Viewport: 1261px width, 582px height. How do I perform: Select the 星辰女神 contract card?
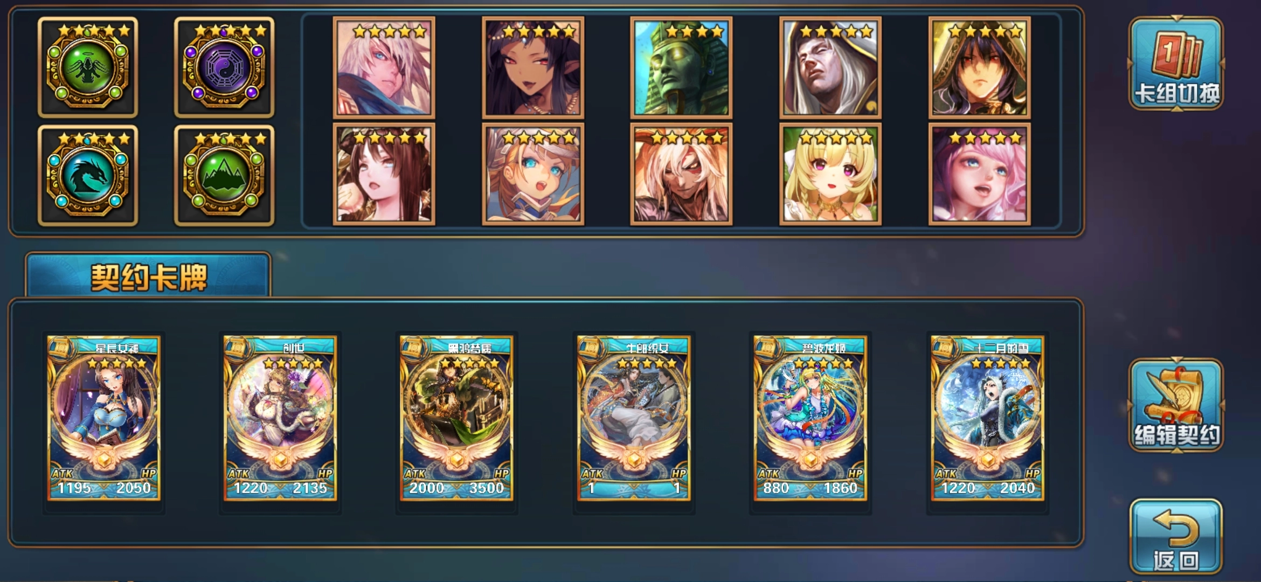click(103, 418)
